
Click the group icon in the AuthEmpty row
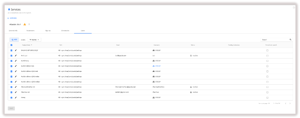(x=153, y=61)
